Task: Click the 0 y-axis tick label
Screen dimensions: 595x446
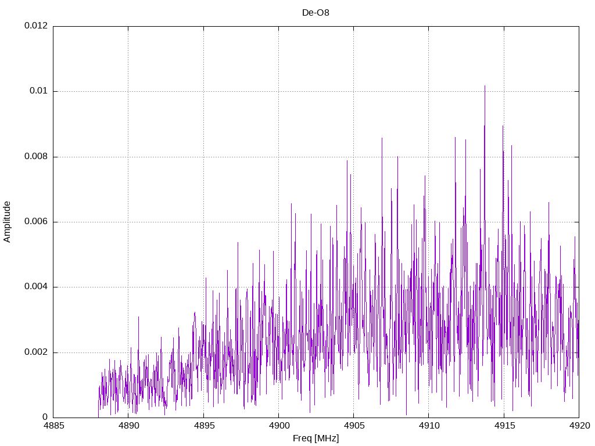Action: pyautogui.click(x=45, y=418)
